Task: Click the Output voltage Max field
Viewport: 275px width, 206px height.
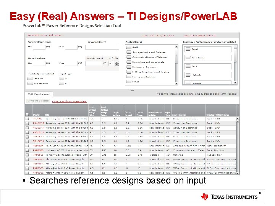Action: pyautogui.click(x=71, y=63)
